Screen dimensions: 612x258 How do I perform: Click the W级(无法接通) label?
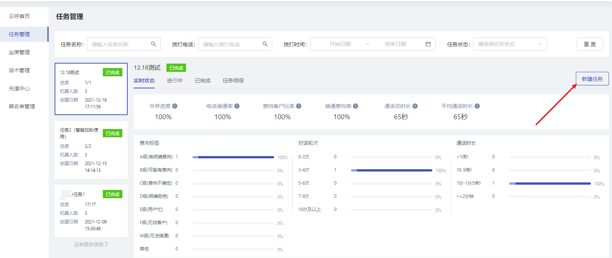point(154,236)
